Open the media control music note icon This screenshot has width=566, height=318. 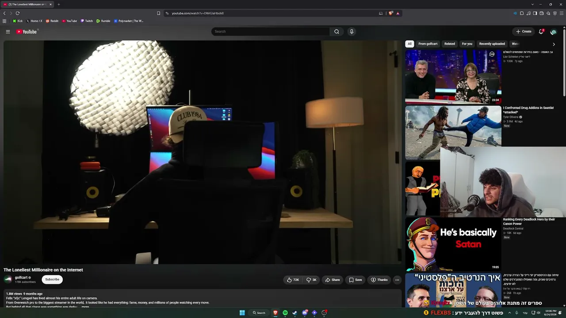coord(528,13)
